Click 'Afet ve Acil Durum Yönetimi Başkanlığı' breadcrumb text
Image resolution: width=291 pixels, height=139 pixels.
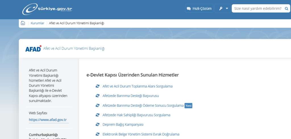coord(76,23)
